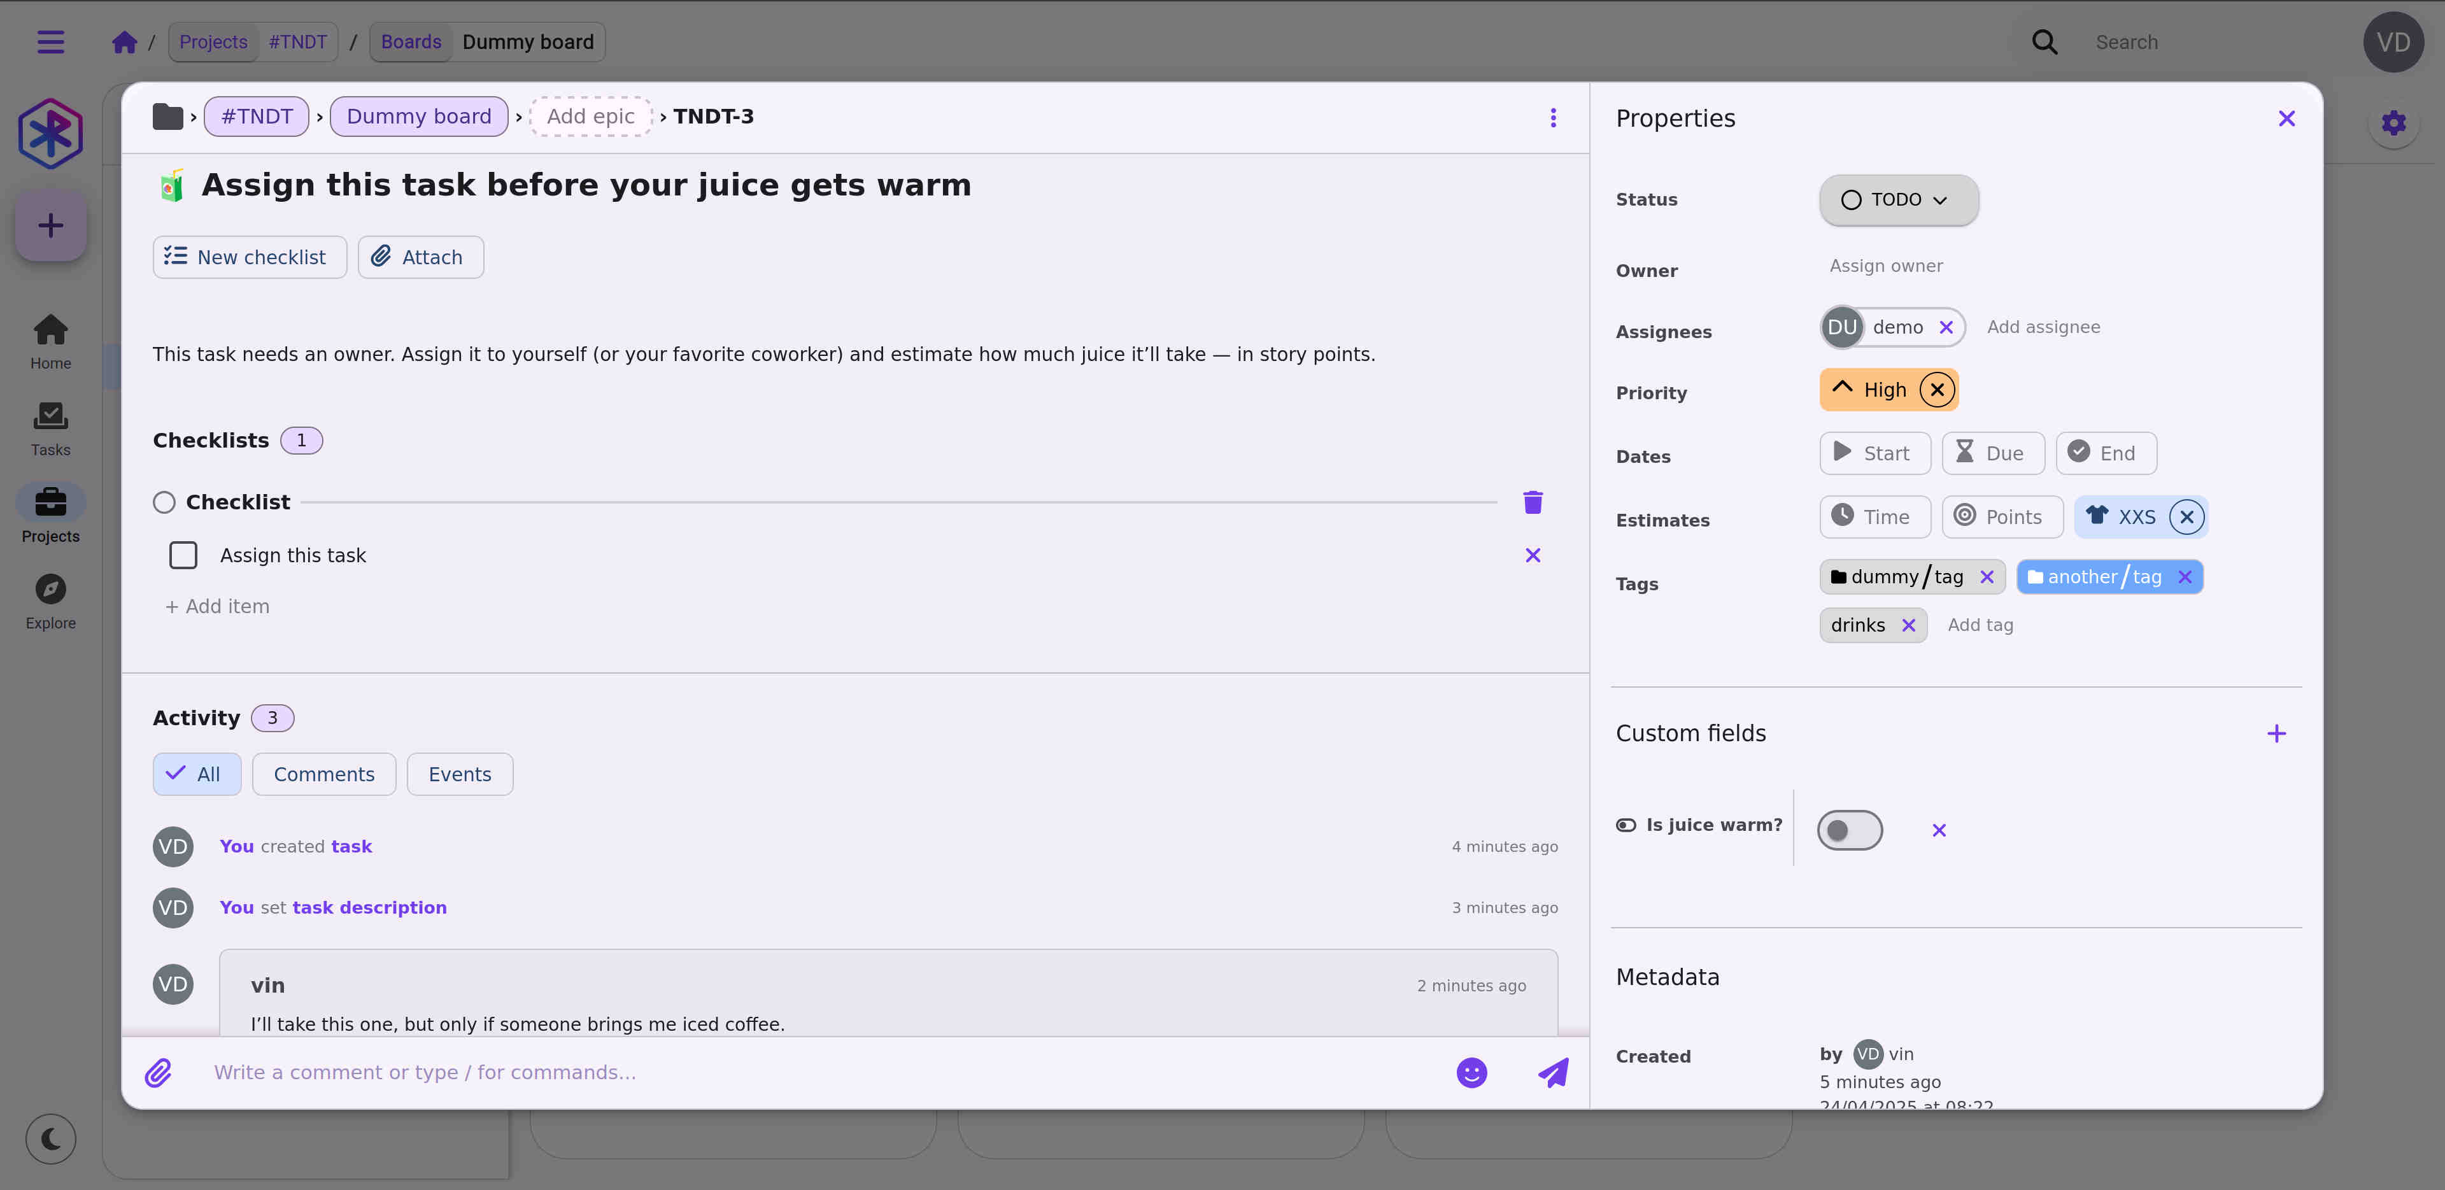The width and height of the screenshot is (2445, 1190).
Task: Open the Boards breadcrumb in the top bar
Action: tap(411, 42)
